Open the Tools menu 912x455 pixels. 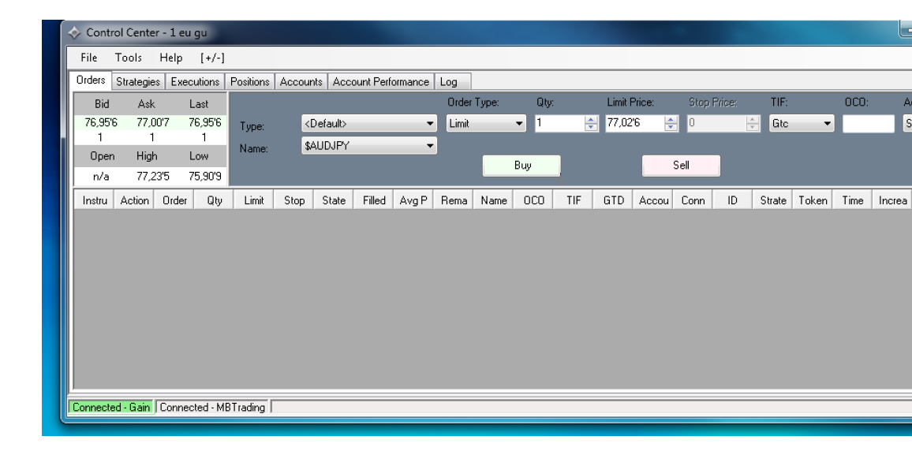coord(128,58)
